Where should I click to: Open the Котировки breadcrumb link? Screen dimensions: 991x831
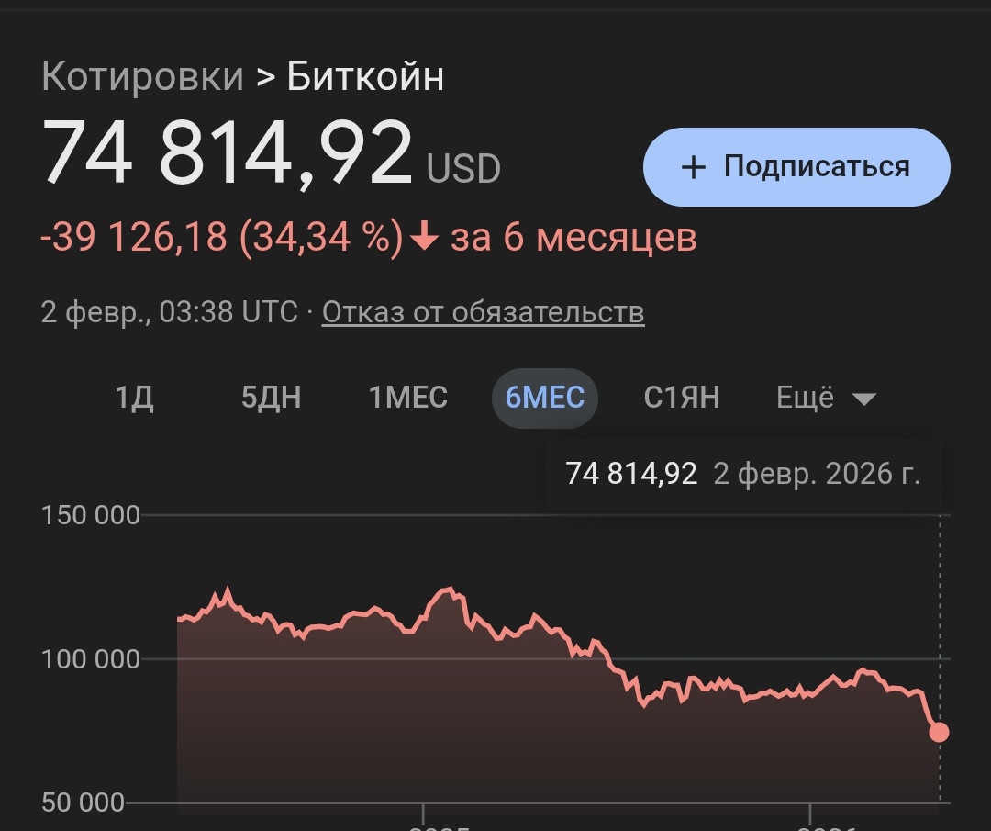click(x=142, y=77)
